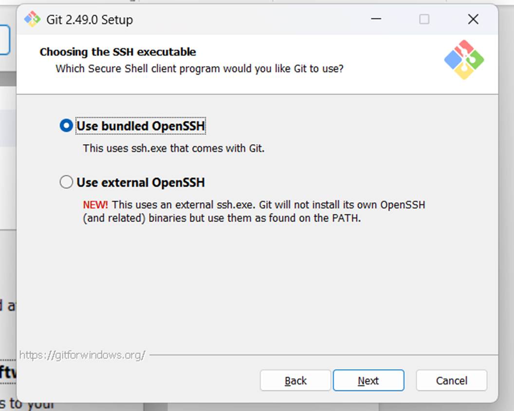Click the 'Git 2.49.0 Setup' window title
The width and height of the screenshot is (514, 411).
pyautogui.click(x=90, y=19)
